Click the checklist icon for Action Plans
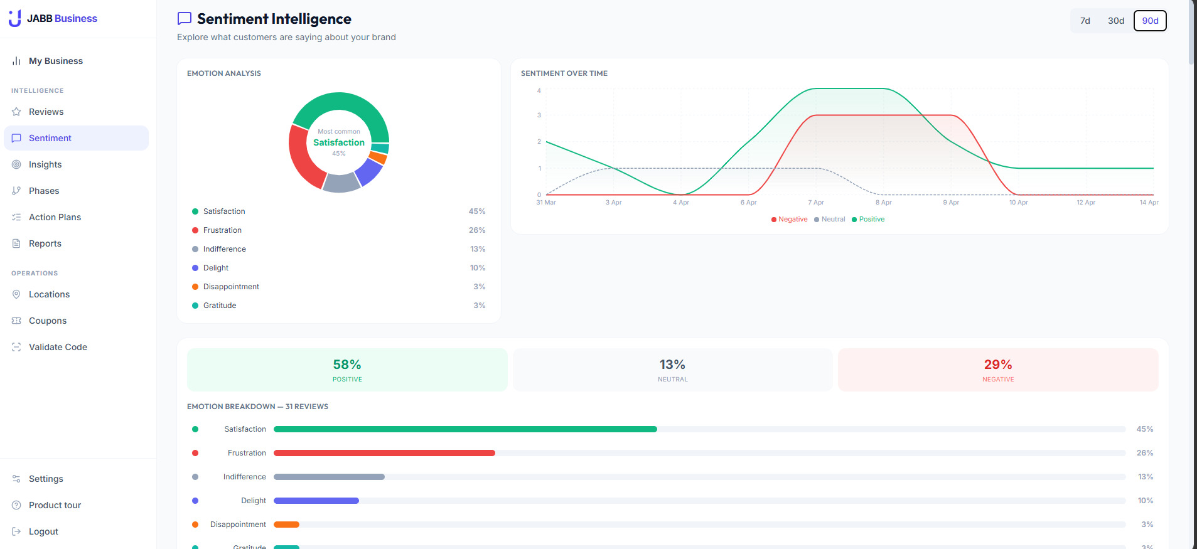The image size is (1197, 549). tap(16, 217)
